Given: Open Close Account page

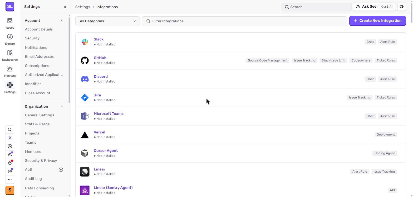Looking at the screenshot, I should [x=38, y=93].
